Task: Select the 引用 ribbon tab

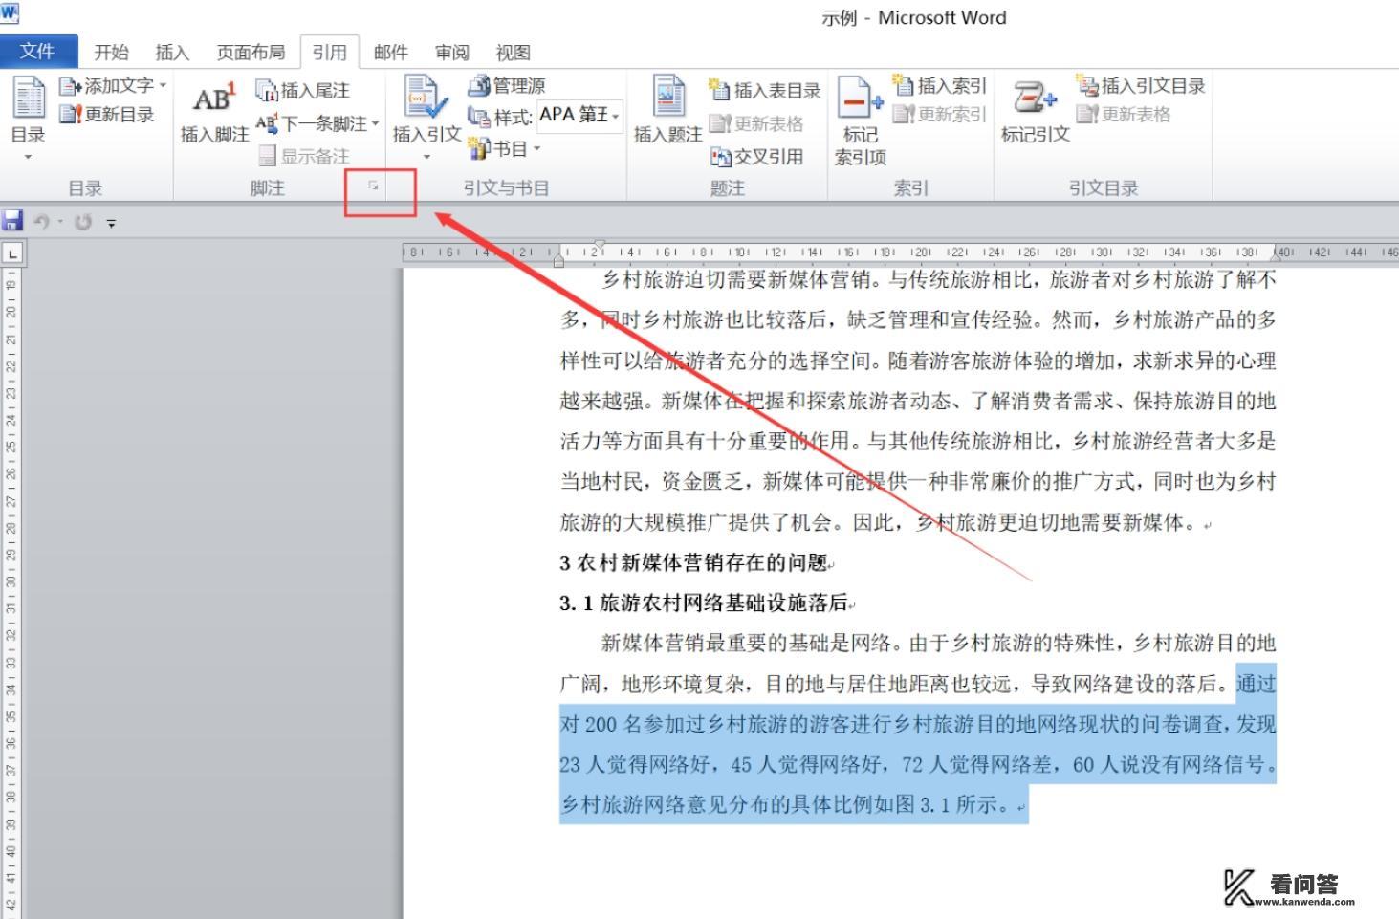Action: click(329, 53)
